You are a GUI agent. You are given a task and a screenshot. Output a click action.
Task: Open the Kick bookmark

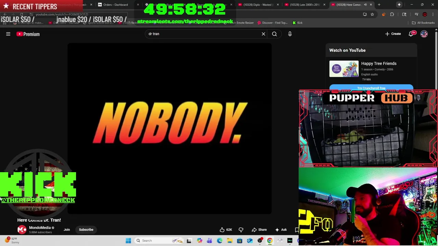tap(297, 23)
